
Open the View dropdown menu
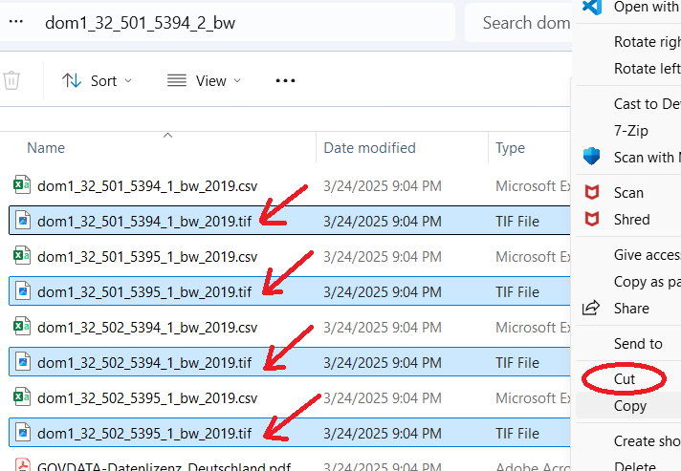point(197,81)
